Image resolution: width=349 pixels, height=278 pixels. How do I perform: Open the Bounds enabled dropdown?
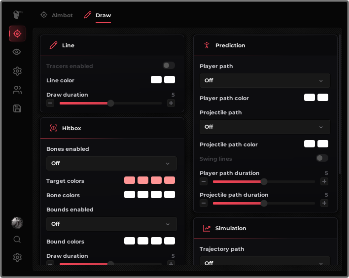[x=111, y=224]
